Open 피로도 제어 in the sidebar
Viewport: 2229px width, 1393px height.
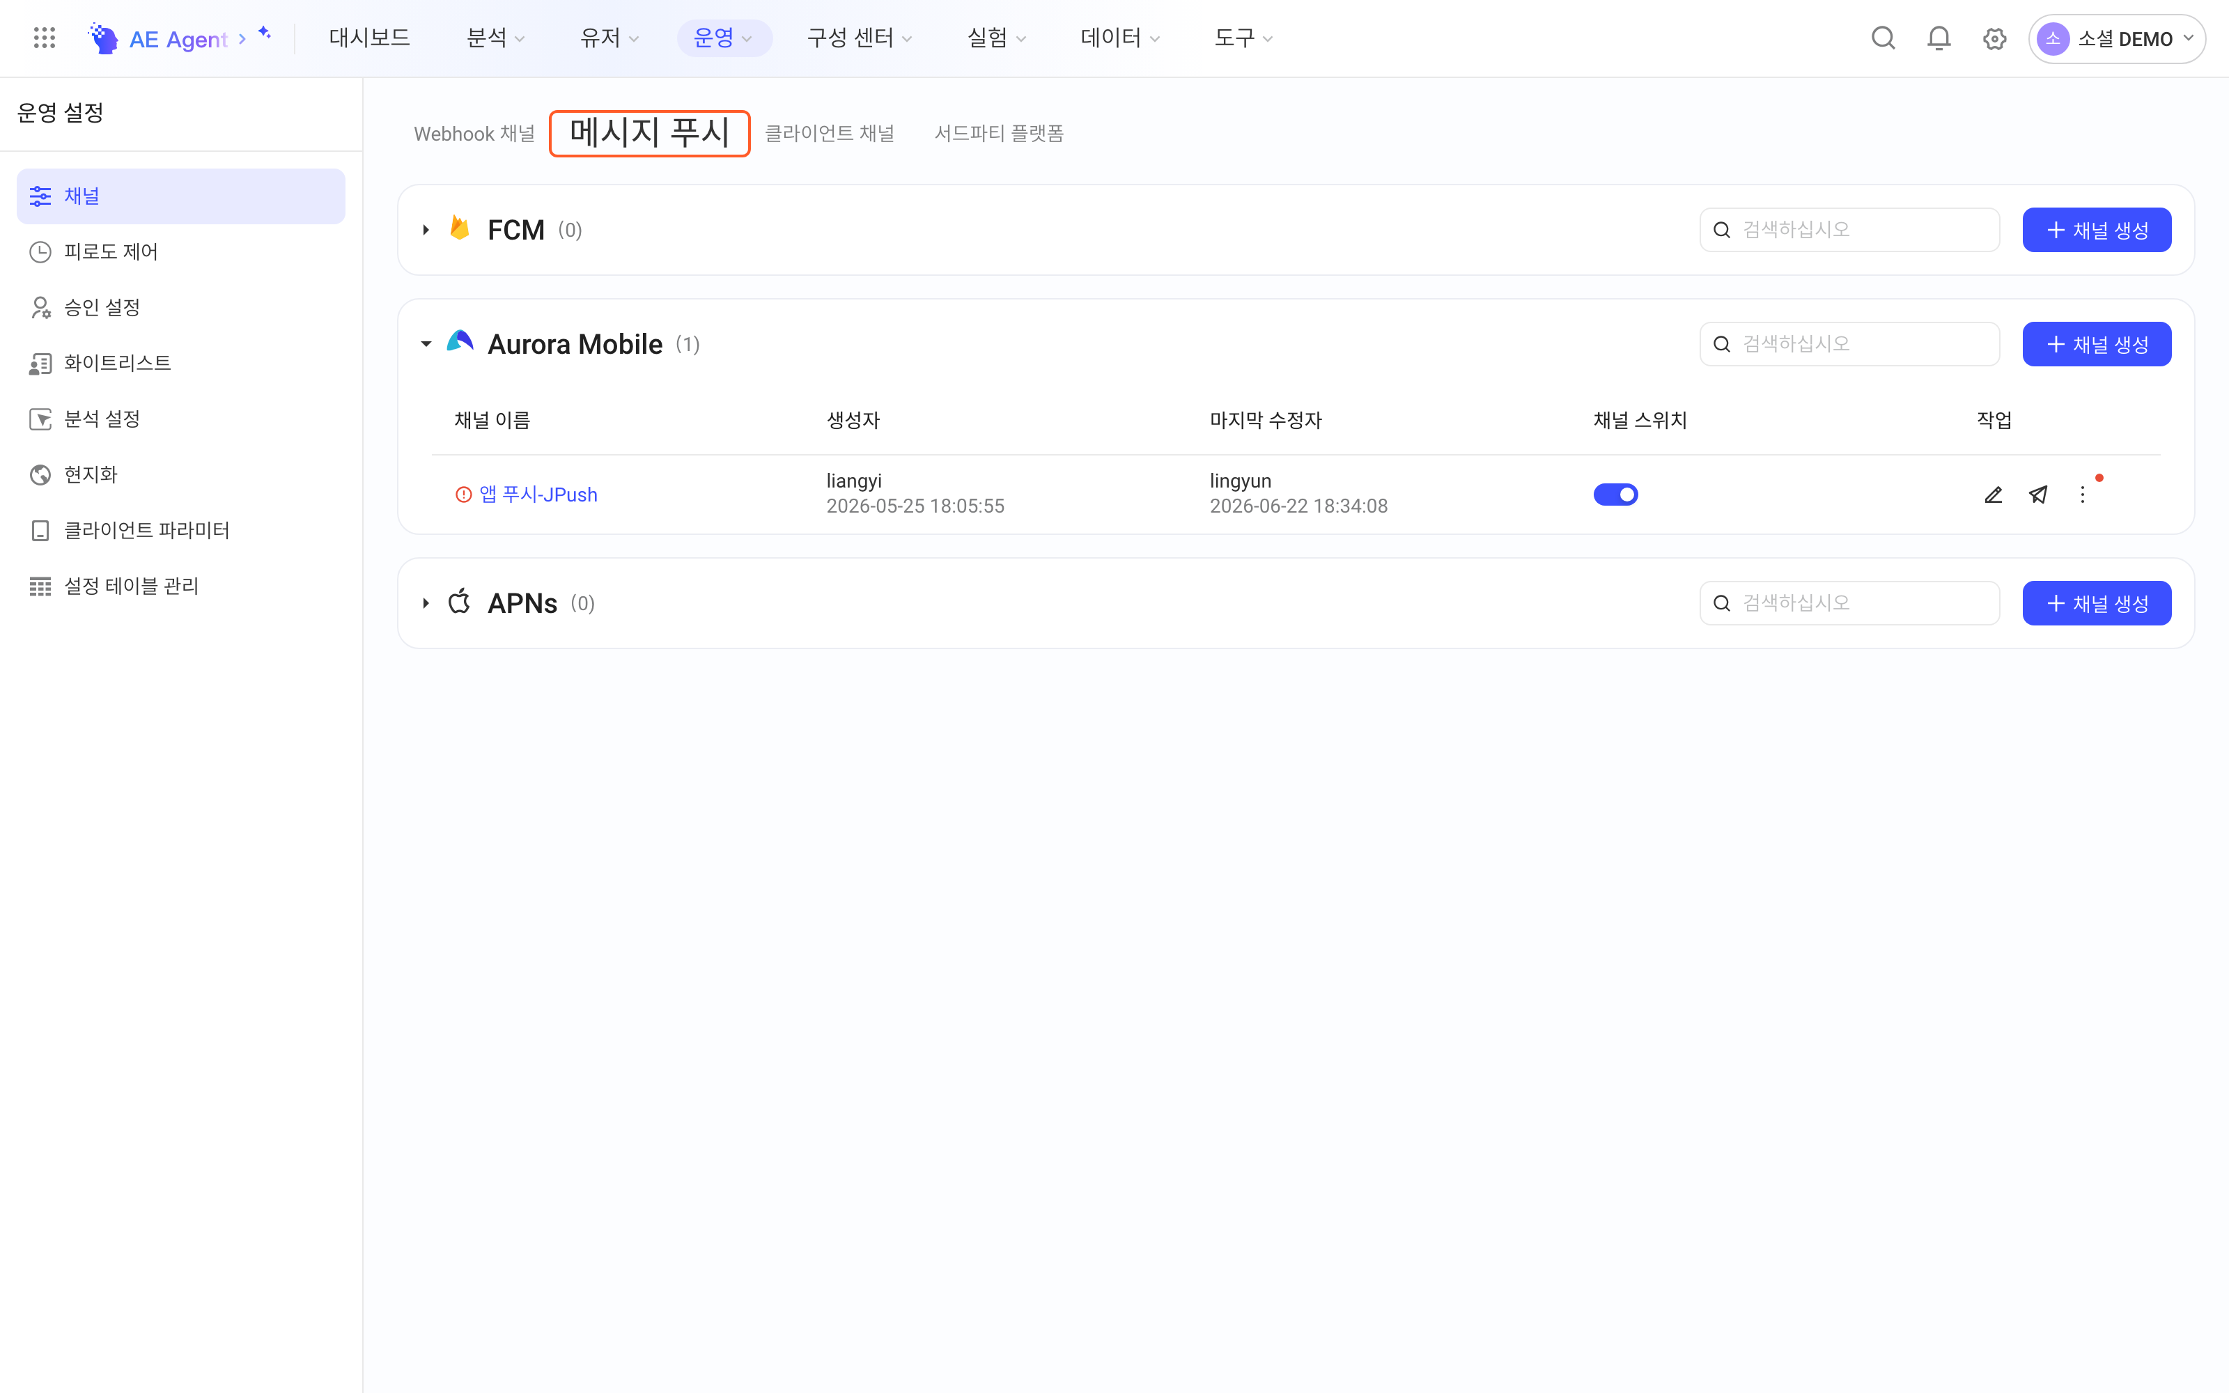[x=180, y=251]
